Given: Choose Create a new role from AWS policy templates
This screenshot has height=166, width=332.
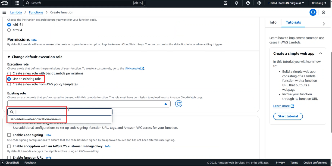Looking at the screenshot, I should tap(9, 84).
